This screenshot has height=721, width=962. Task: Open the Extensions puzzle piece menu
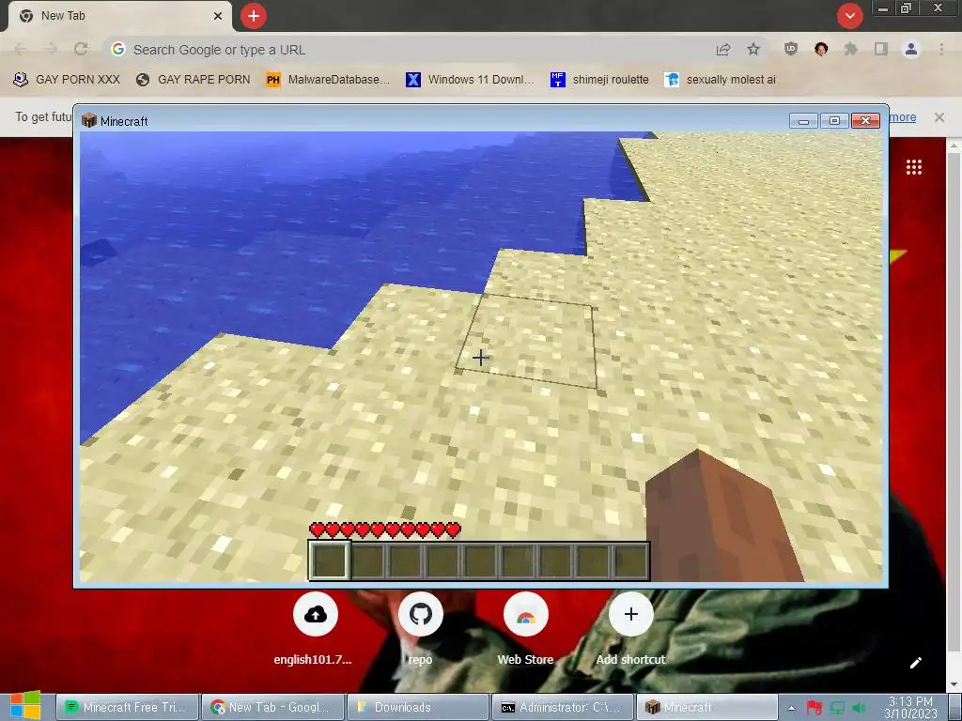pyautogui.click(x=851, y=49)
